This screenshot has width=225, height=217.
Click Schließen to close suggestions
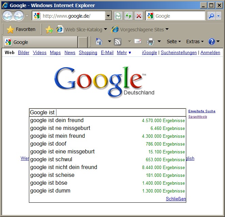(176, 199)
